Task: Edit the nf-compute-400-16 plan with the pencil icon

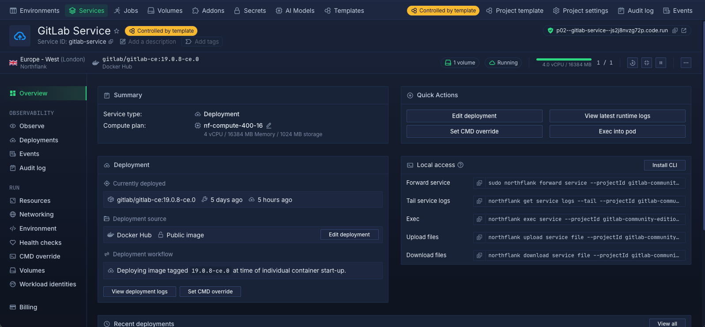Action: coord(269,125)
